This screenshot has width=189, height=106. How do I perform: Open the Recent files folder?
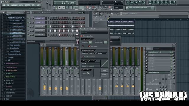point(10,77)
